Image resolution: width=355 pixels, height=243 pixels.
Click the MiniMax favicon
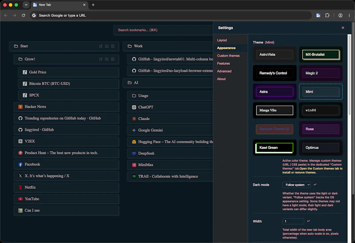[x=134, y=165]
